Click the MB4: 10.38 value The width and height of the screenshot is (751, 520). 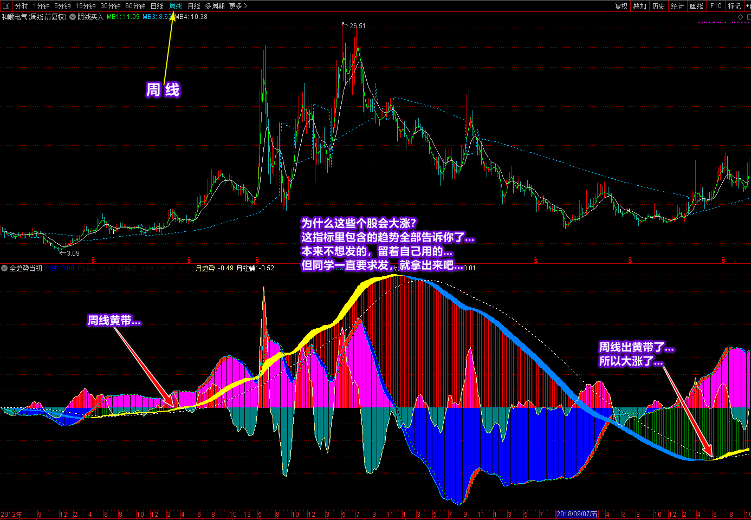(x=191, y=17)
